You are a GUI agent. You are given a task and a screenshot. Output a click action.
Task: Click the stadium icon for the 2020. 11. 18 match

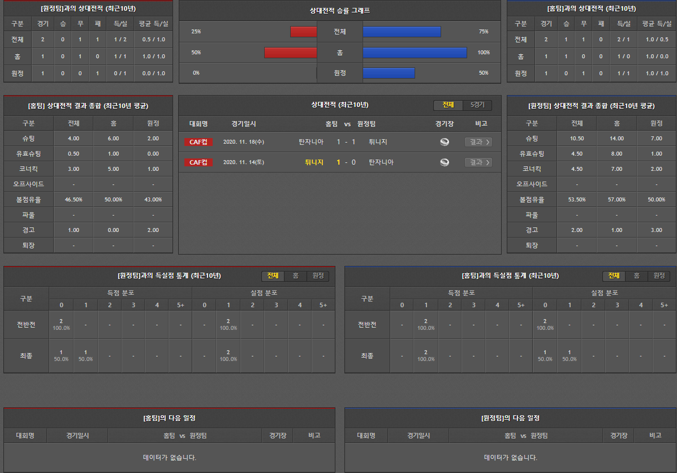pos(445,142)
